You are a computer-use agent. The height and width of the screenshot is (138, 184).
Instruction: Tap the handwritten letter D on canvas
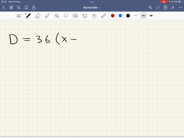[13, 39]
